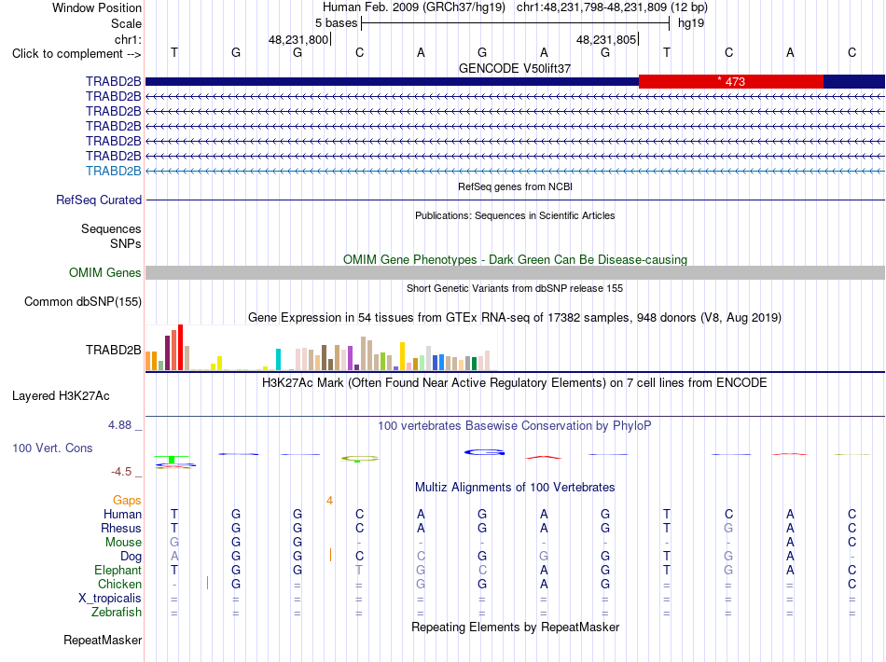Open 'Repeating Elements by RepeatMasker' title
886x662 pixels.
click(515, 627)
